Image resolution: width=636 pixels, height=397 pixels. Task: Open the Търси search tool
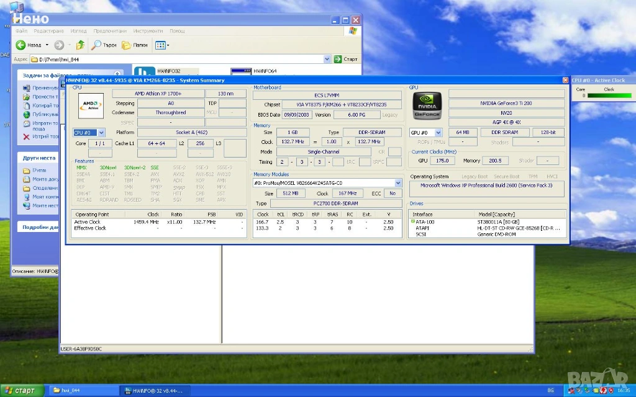click(104, 45)
